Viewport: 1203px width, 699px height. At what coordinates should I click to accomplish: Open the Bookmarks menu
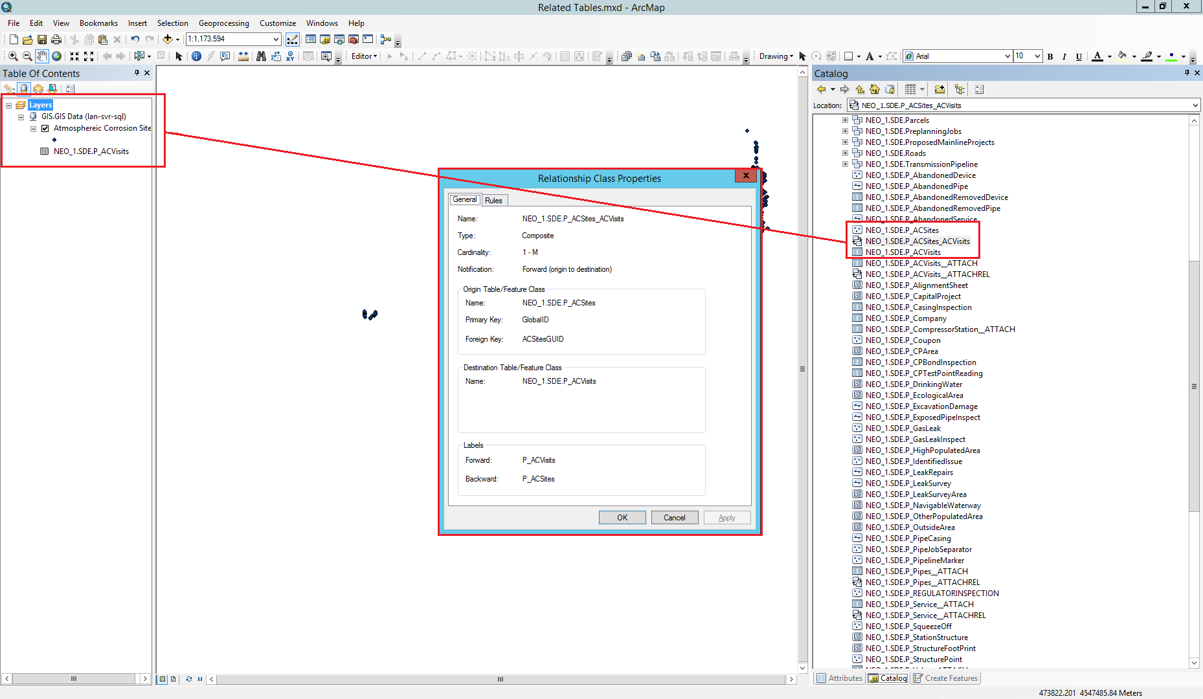(x=98, y=23)
